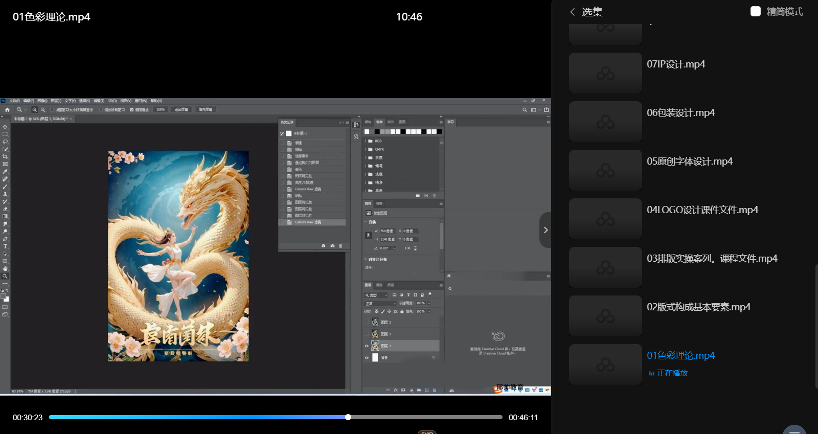Select the Move tool in Photoshop toolbar
The image size is (818, 434).
(5, 127)
